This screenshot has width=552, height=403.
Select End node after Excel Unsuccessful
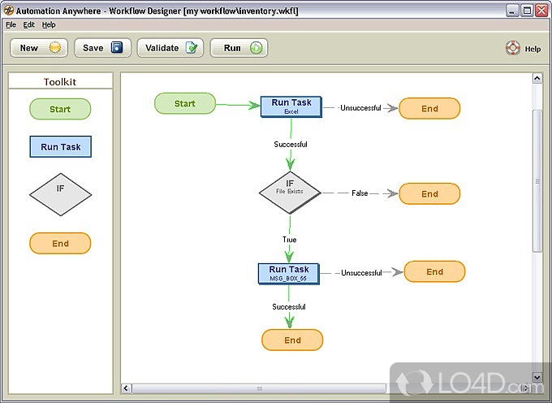[429, 109]
